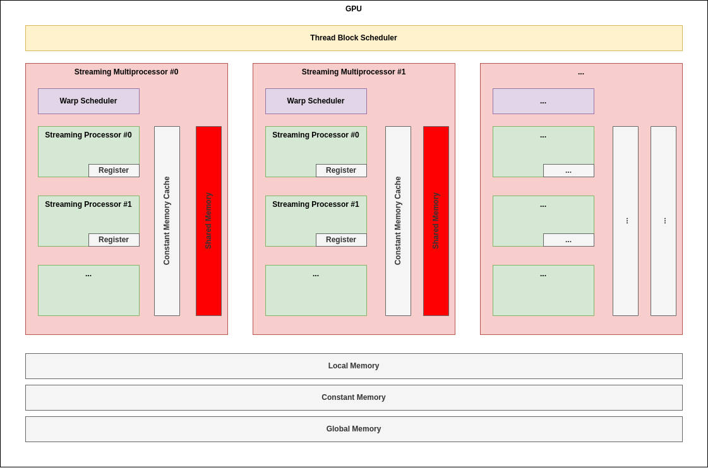This screenshot has height=468, width=708.
Task: Select the bottom Constant Memory bar
Action: point(354,397)
